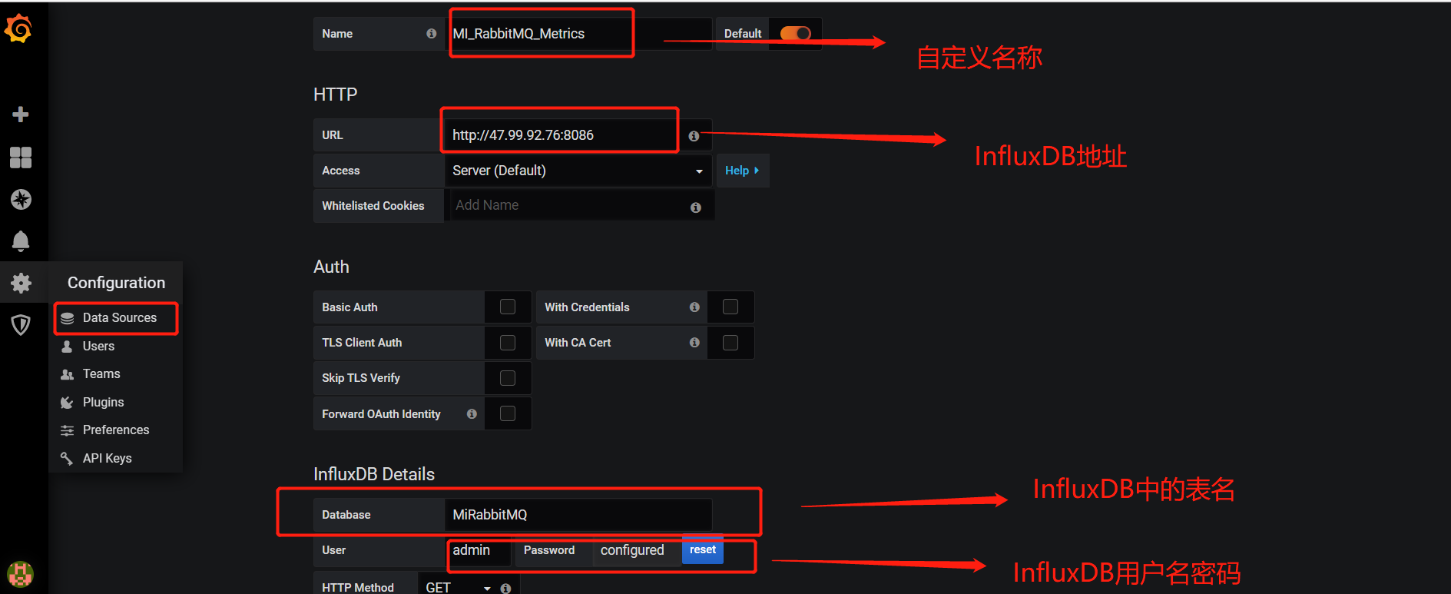This screenshot has width=1451, height=594.
Task: Click the Create plus icon in sidebar
Action: pos(21,114)
